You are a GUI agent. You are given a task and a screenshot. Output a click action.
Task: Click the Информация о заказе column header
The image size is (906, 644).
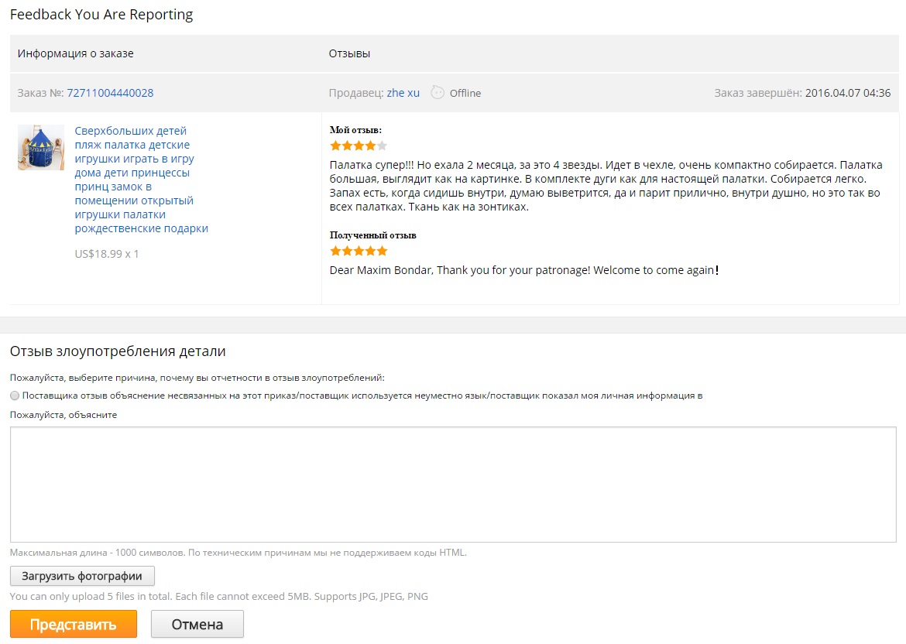point(76,53)
